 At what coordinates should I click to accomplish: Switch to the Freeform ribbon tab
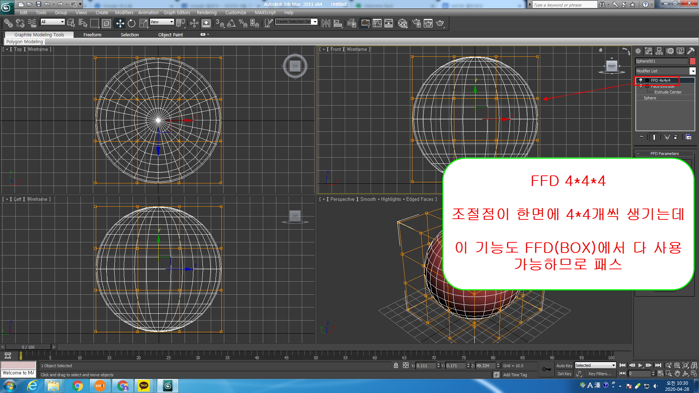pos(92,35)
